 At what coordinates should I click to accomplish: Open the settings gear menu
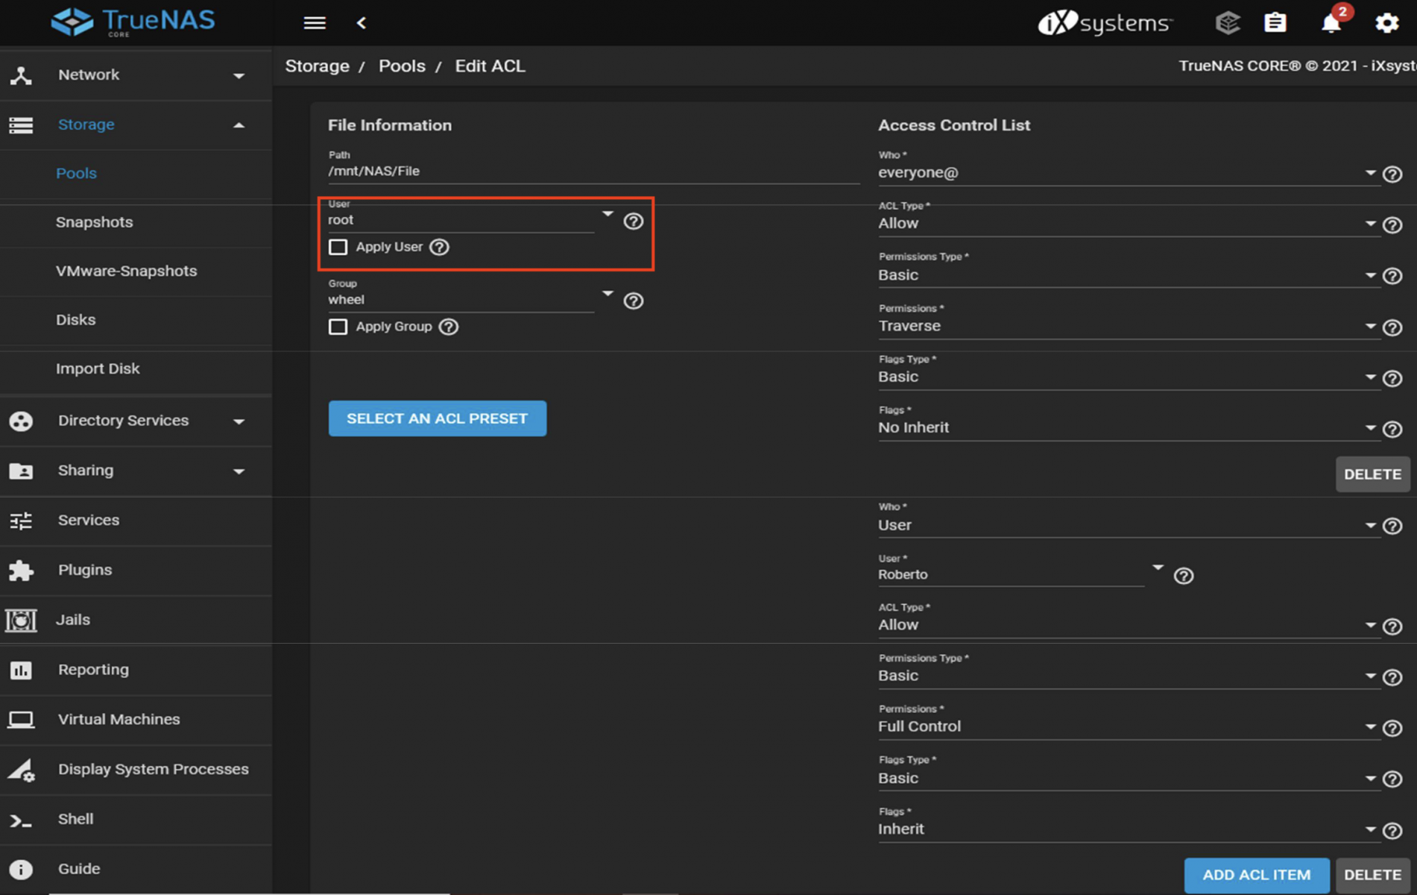1386,23
